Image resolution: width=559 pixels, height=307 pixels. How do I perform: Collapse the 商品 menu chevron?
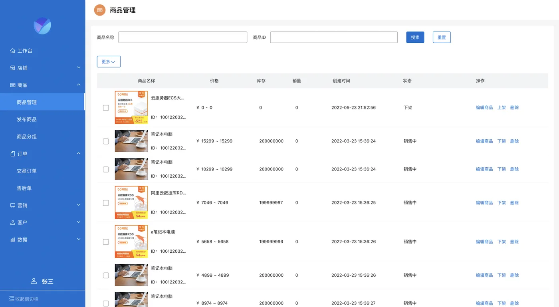(x=79, y=85)
